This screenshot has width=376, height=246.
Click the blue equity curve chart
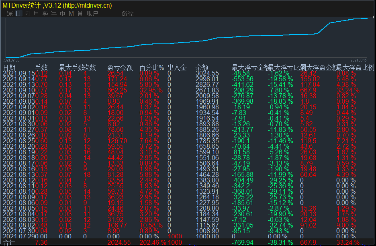[x=187, y=37]
